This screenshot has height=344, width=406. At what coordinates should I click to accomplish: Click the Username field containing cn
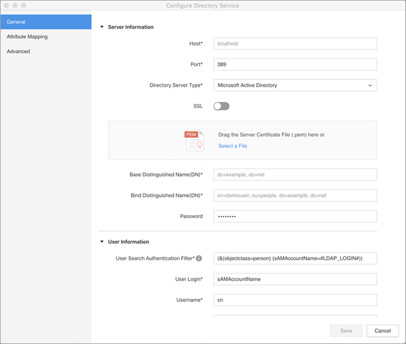pyautogui.click(x=295, y=300)
